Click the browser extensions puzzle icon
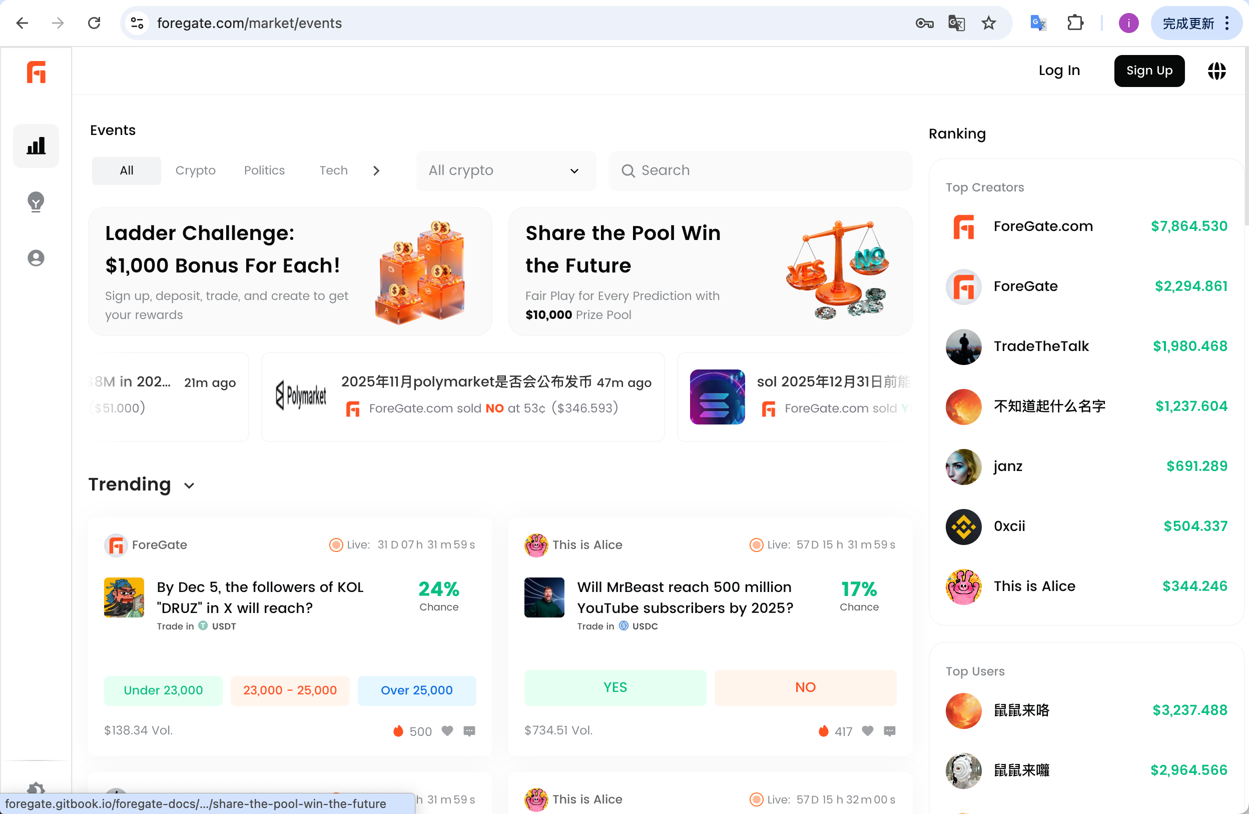This screenshot has height=814, width=1249. pyautogui.click(x=1075, y=22)
